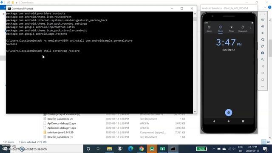Rotate emulator right using second rotate icon

(x=263, y=46)
